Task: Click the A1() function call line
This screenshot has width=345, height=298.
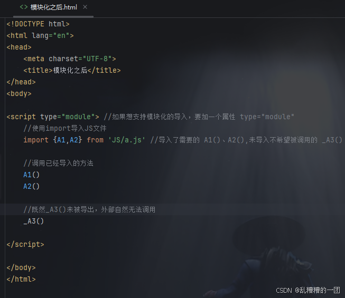Action: click(32, 175)
